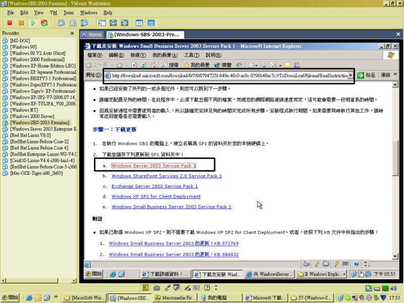Close the Favorites panel
The height and width of the screenshot is (303, 404).
point(72,33)
